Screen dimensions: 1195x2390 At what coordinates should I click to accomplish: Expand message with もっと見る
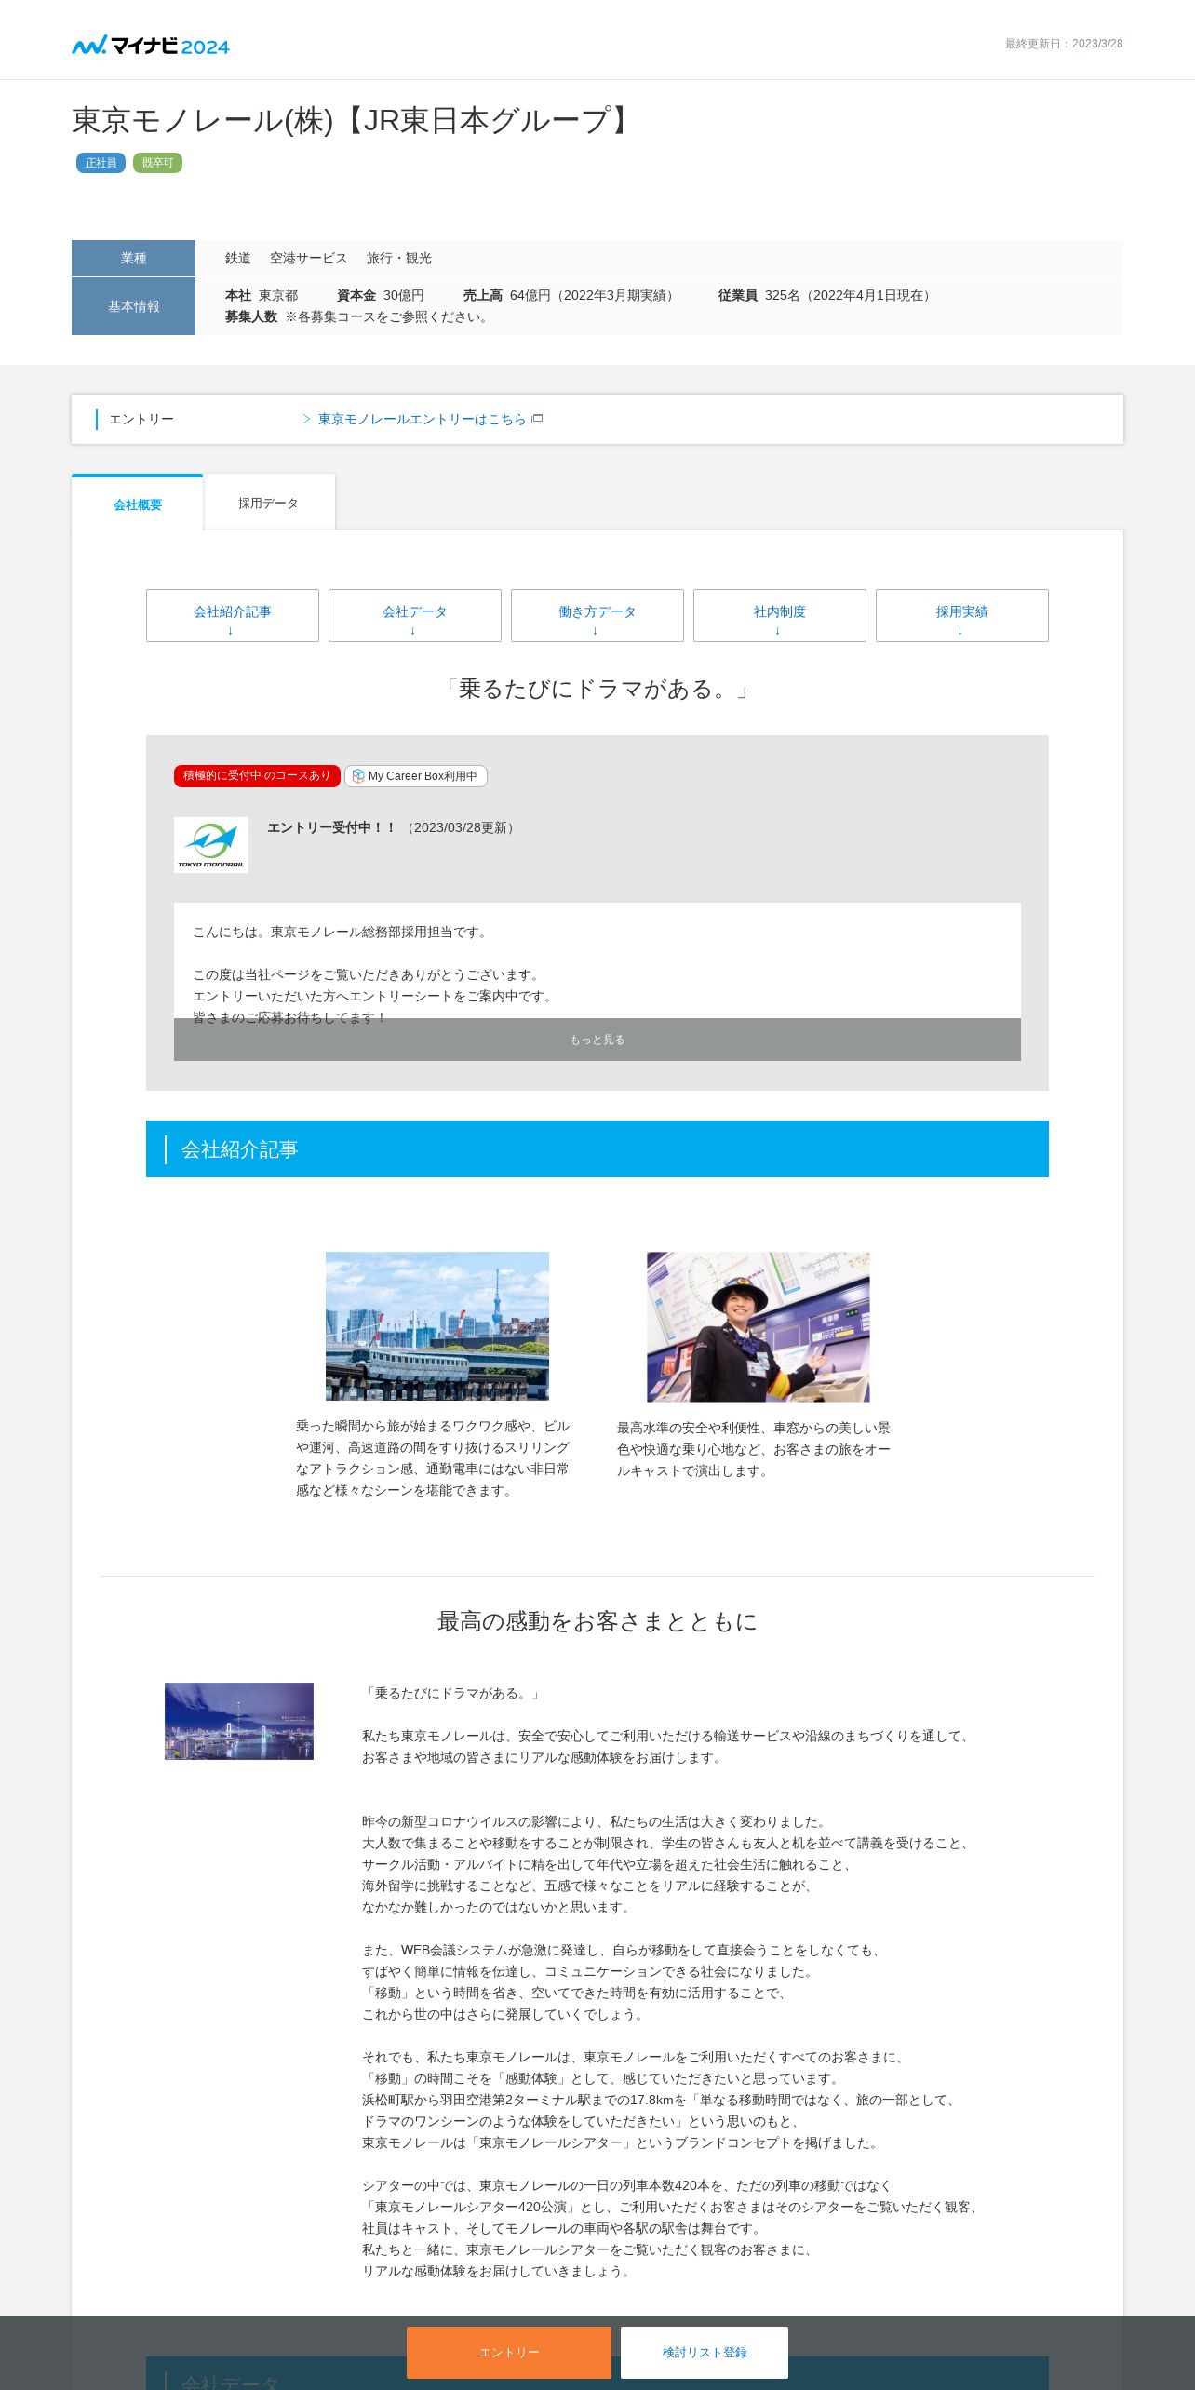point(597,1040)
